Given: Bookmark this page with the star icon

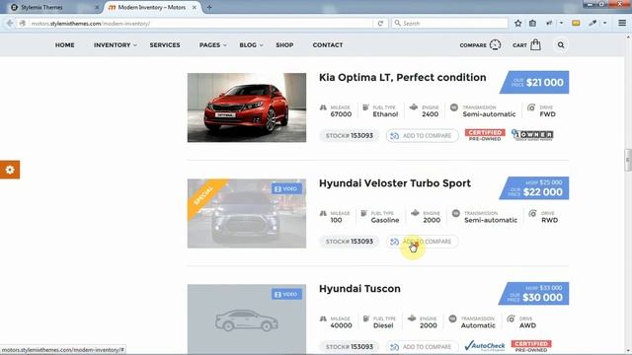Looking at the screenshot, I should coord(517,24).
